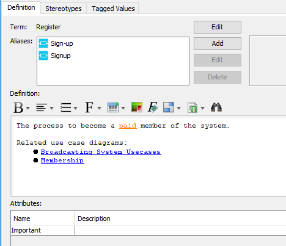
Task: Open the Broadcasting System Usecases link
Action: (x=101, y=152)
